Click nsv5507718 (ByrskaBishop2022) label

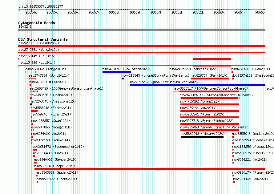tap(207, 121)
